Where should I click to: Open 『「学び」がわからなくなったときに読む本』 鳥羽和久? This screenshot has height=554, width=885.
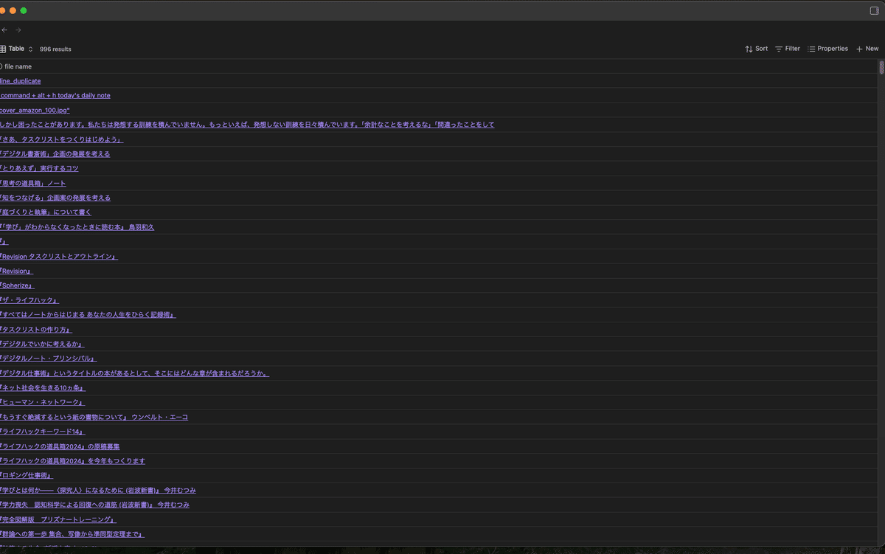tap(77, 227)
